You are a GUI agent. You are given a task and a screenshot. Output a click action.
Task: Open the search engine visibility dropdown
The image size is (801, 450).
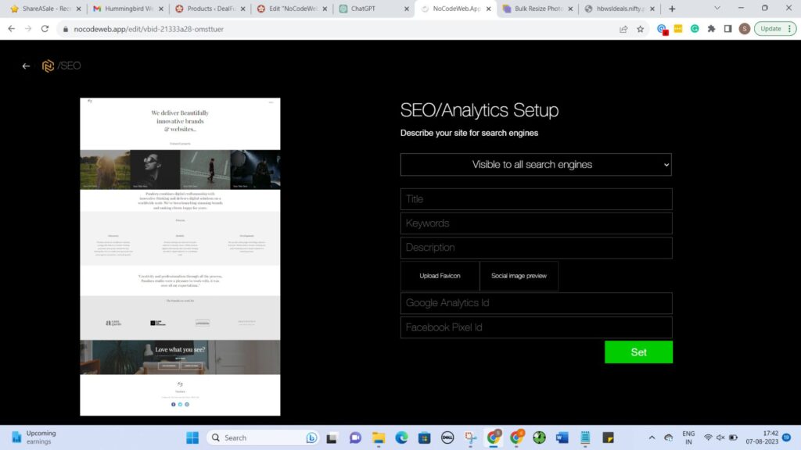coord(536,164)
